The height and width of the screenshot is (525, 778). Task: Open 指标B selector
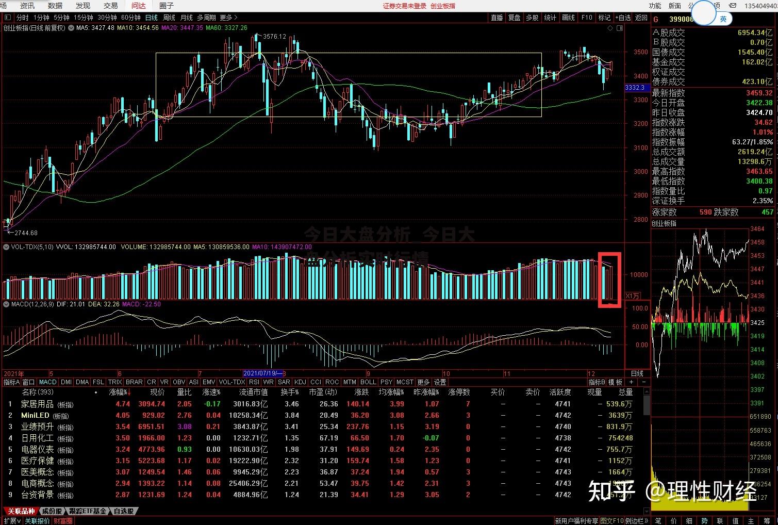(x=597, y=382)
